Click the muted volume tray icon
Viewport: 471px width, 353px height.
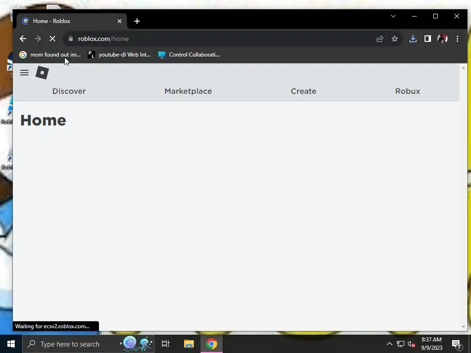click(x=411, y=344)
